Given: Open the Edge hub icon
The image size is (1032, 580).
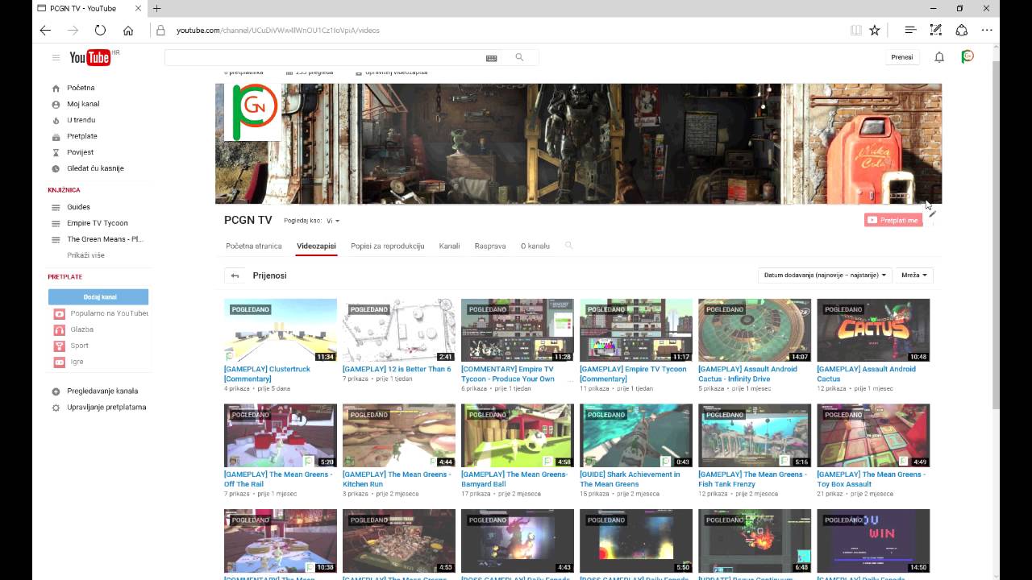Looking at the screenshot, I should click(x=910, y=30).
